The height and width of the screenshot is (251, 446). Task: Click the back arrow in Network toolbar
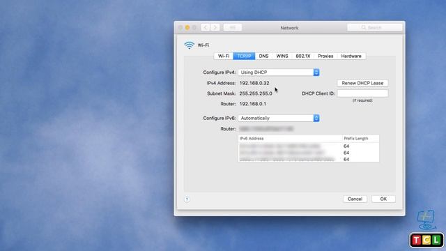(x=206, y=28)
